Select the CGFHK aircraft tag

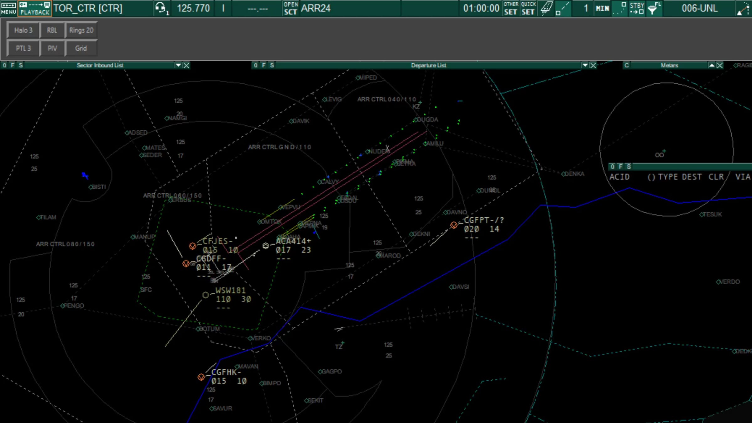point(229,377)
